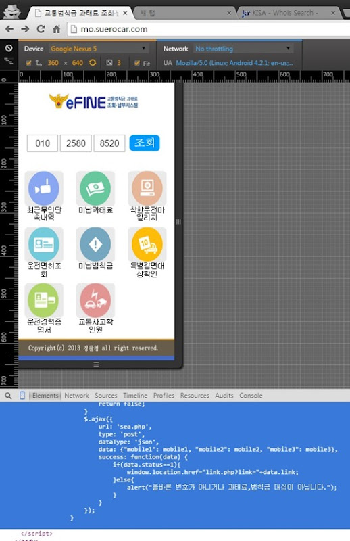Switch to the Audits tab

click(224, 396)
